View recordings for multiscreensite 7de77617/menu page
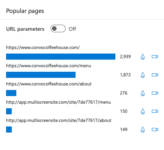 [x=155, y=111]
